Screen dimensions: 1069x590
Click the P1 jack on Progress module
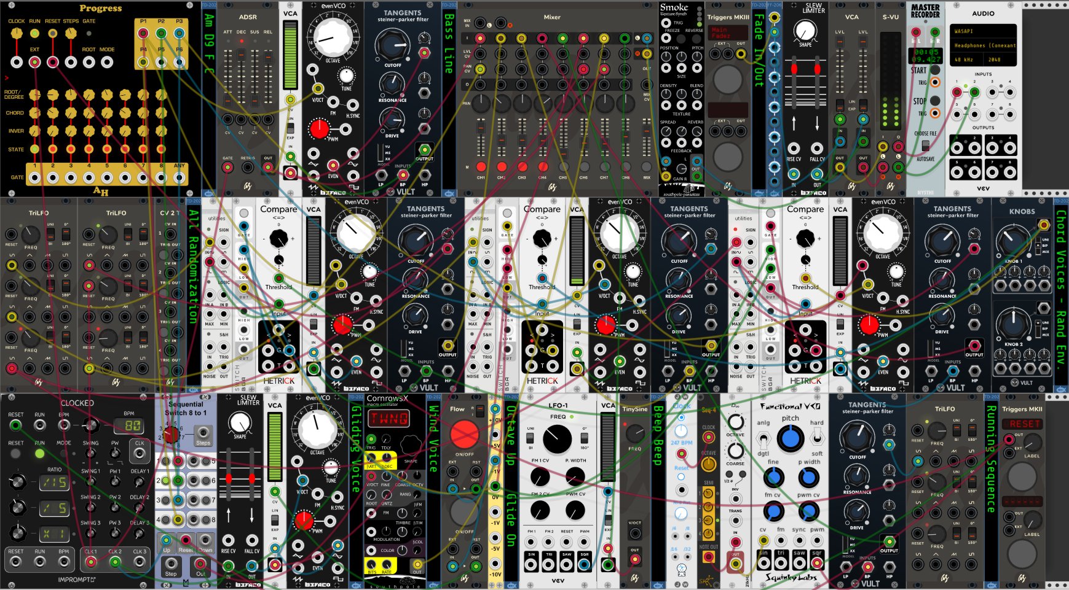tap(143, 34)
